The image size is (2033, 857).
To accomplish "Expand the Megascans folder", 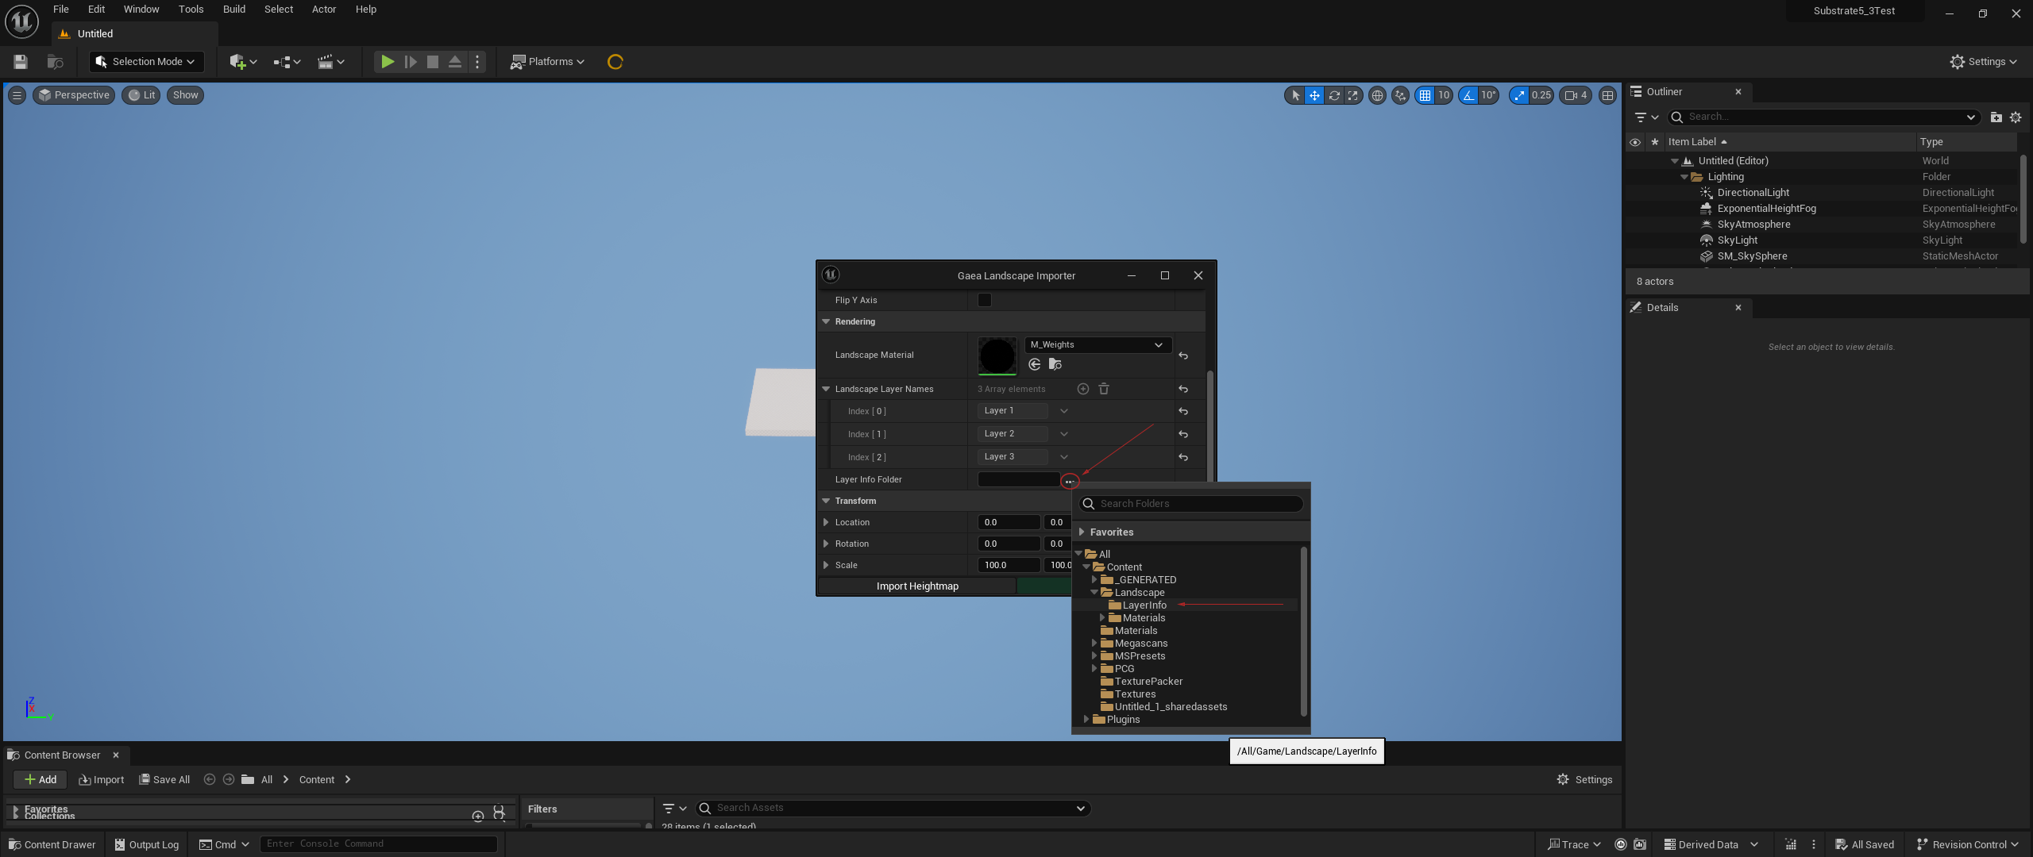I will click(x=1094, y=644).
